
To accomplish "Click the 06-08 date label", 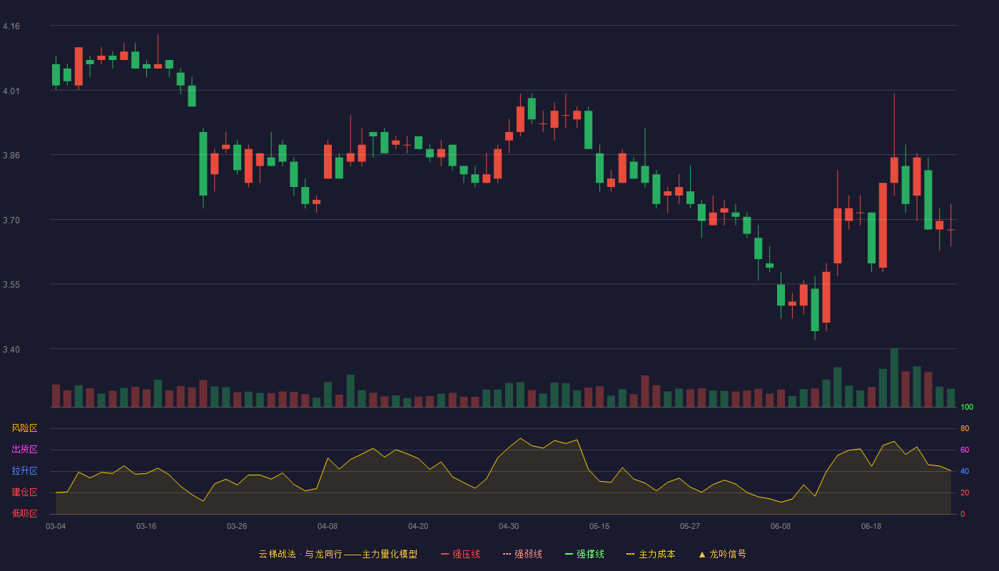I will 781,526.
